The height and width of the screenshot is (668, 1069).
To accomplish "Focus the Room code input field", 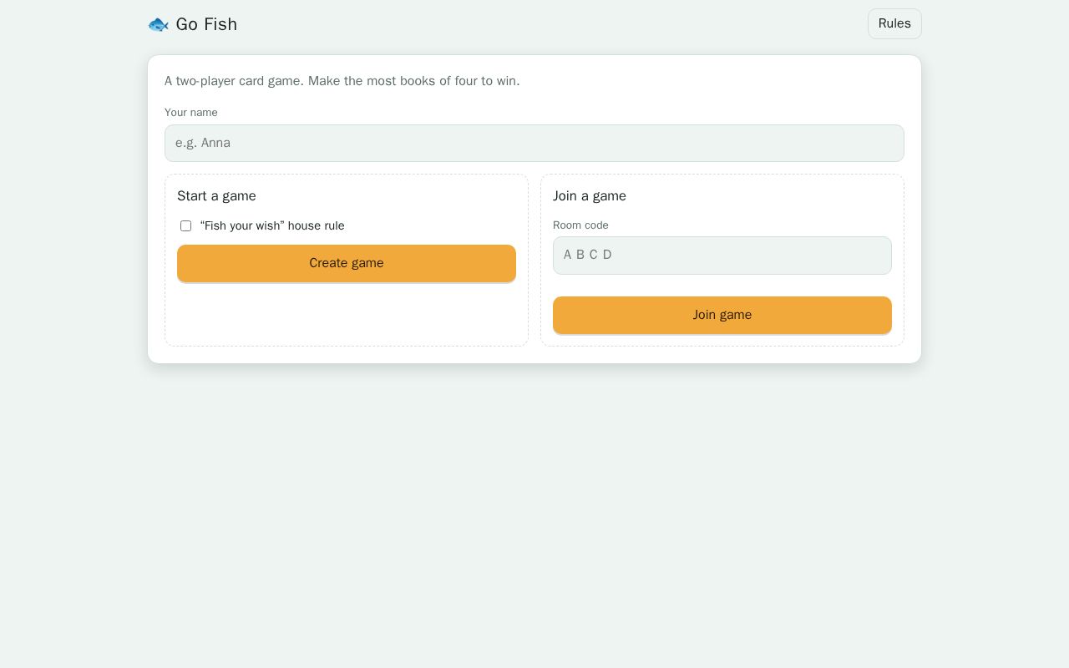I will pyautogui.click(x=722, y=256).
